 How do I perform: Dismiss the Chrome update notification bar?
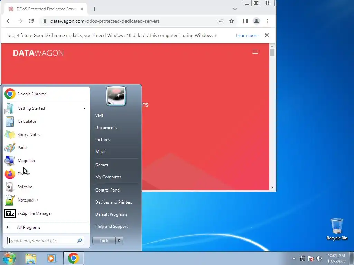(267, 36)
